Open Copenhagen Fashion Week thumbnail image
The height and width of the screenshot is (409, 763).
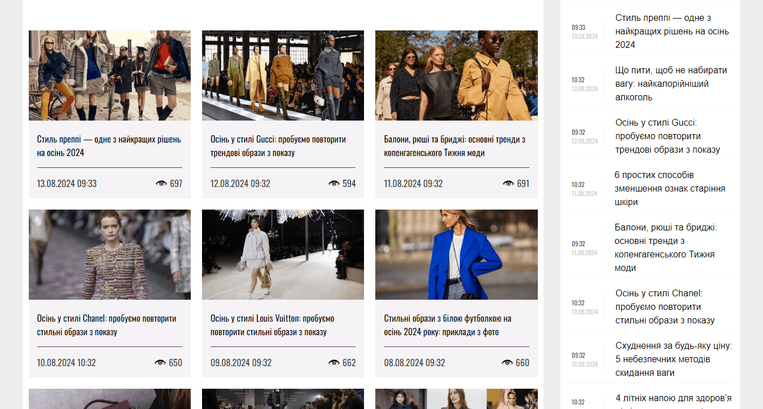pyautogui.click(x=457, y=75)
